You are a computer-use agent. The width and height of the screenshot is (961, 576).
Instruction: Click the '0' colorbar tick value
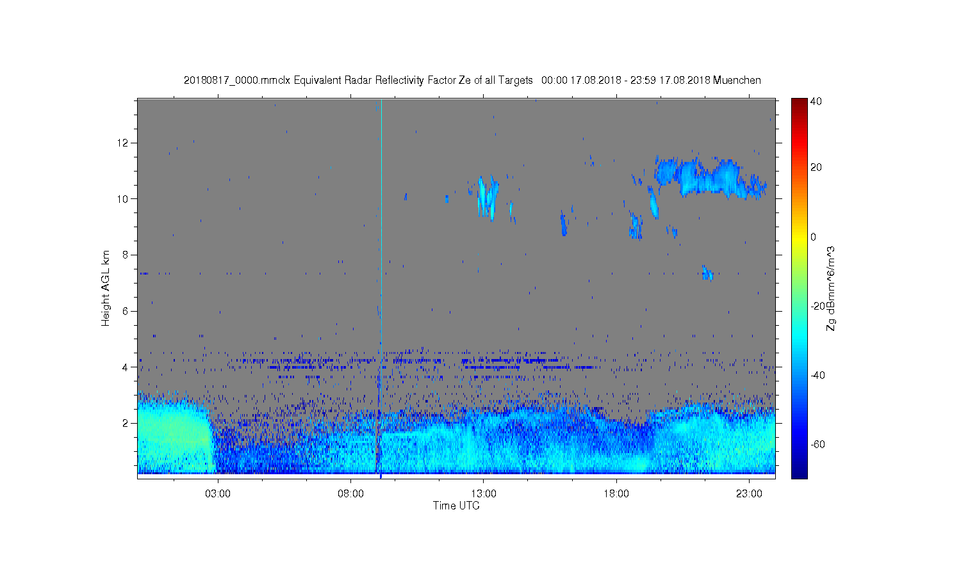pyautogui.click(x=813, y=237)
